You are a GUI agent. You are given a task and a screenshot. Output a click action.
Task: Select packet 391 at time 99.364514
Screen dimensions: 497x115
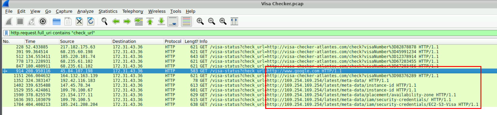(x=249, y=52)
